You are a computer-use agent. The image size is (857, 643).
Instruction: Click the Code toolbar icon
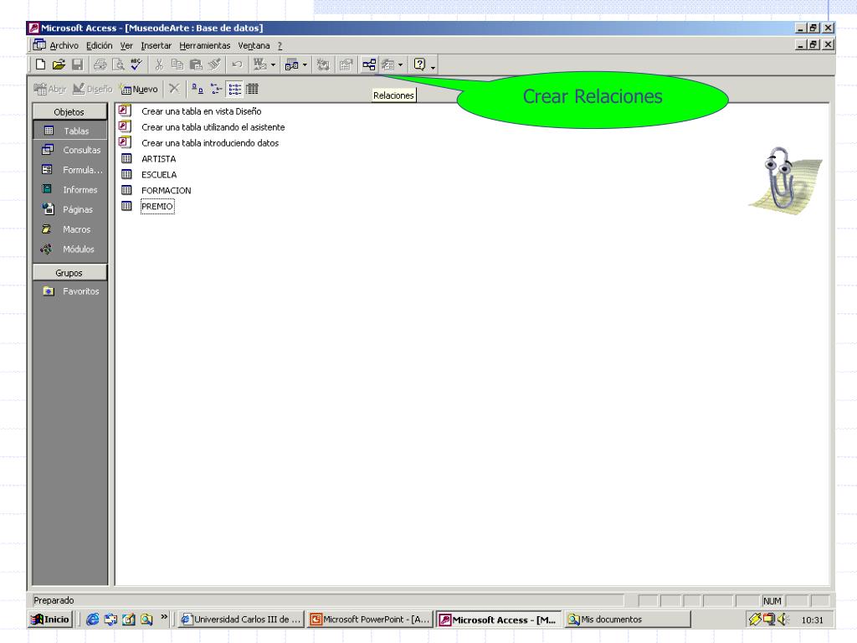coord(323,64)
